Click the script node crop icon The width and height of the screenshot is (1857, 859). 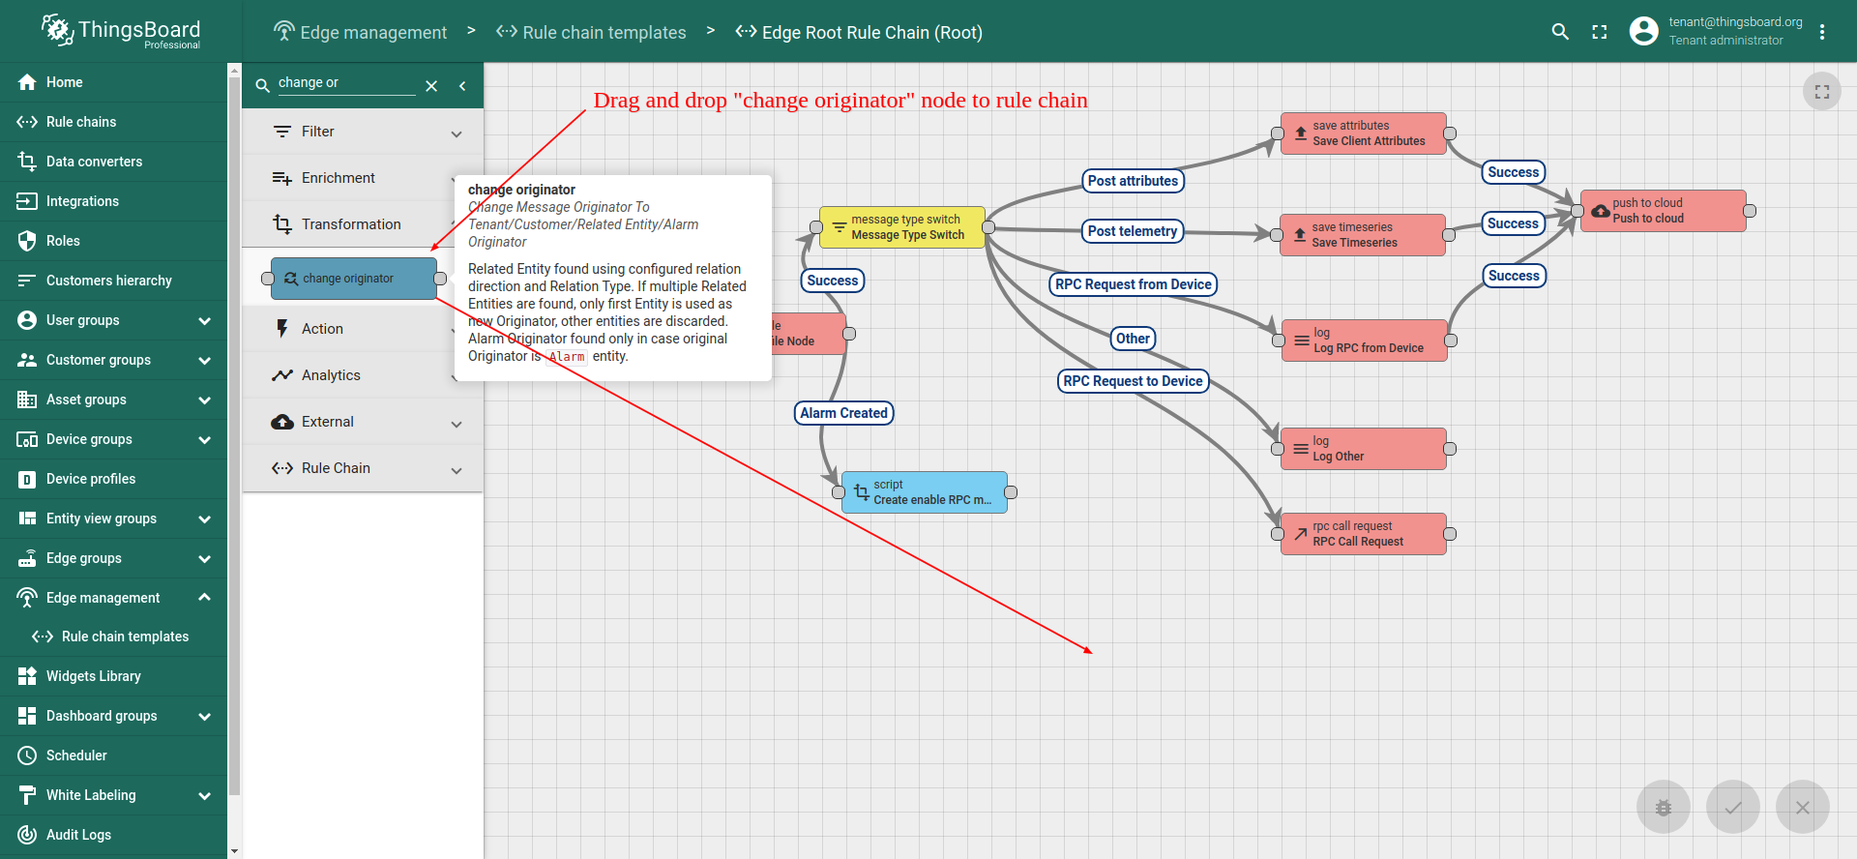[x=862, y=492]
